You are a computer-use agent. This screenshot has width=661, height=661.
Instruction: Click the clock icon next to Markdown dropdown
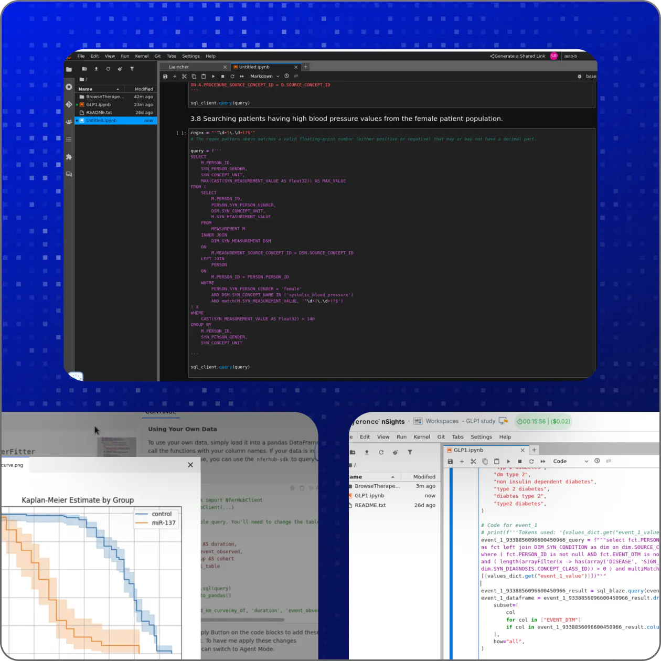286,76
